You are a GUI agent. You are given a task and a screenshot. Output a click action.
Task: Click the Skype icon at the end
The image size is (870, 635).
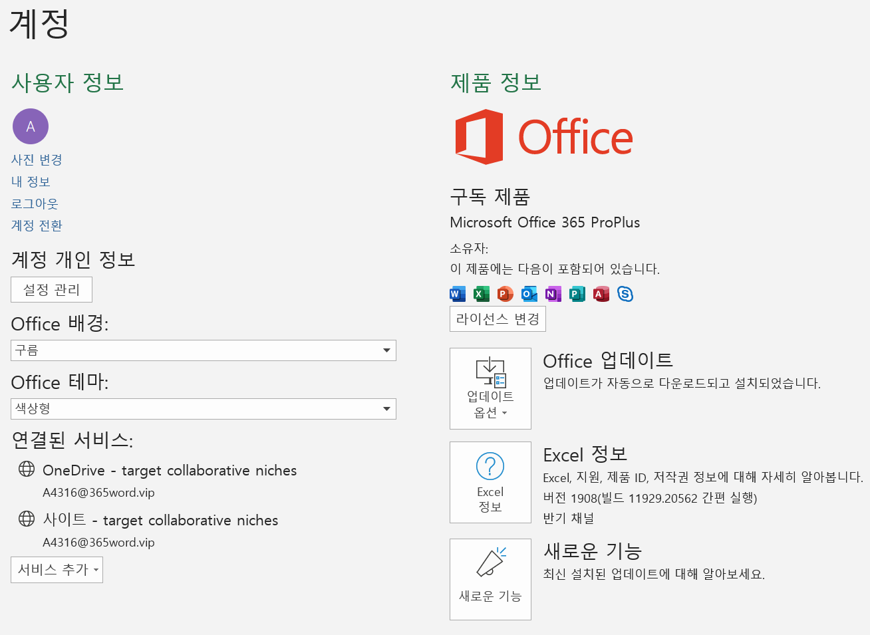pyautogui.click(x=625, y=294)
